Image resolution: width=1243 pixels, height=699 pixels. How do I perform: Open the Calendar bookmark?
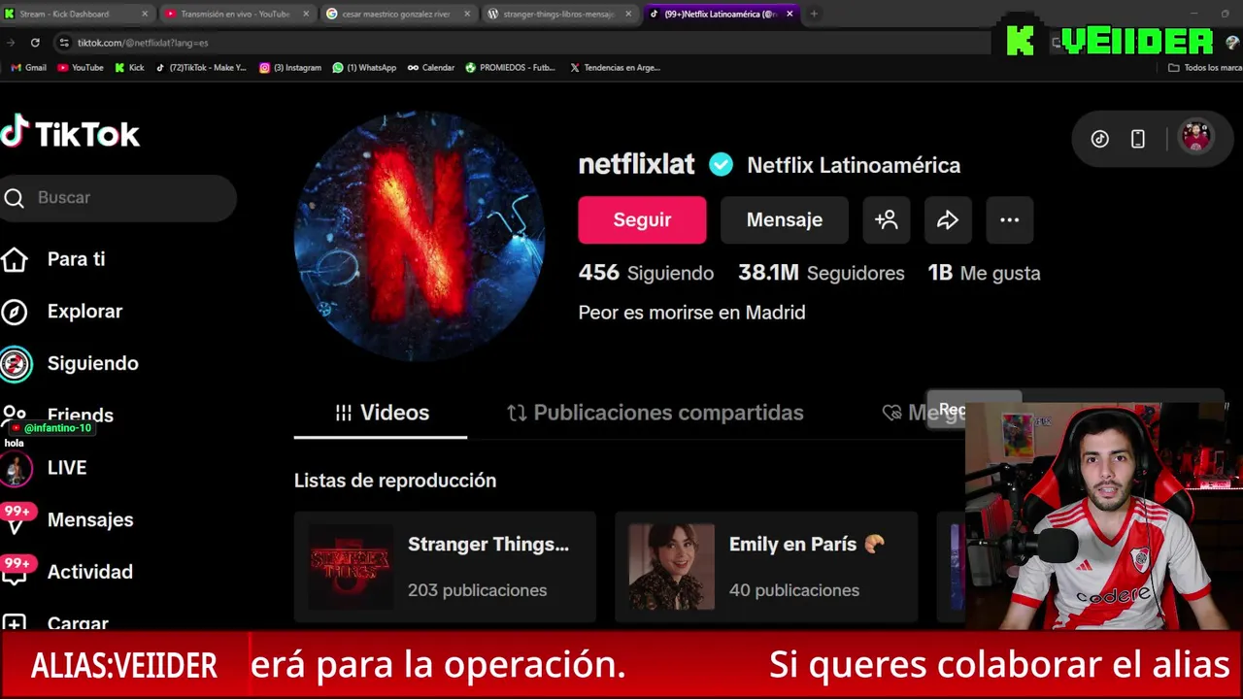431,68
